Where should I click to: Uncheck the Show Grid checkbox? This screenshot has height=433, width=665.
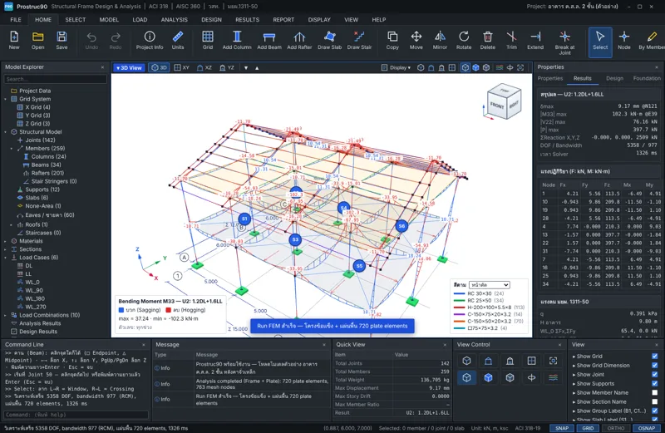point(655,357)
